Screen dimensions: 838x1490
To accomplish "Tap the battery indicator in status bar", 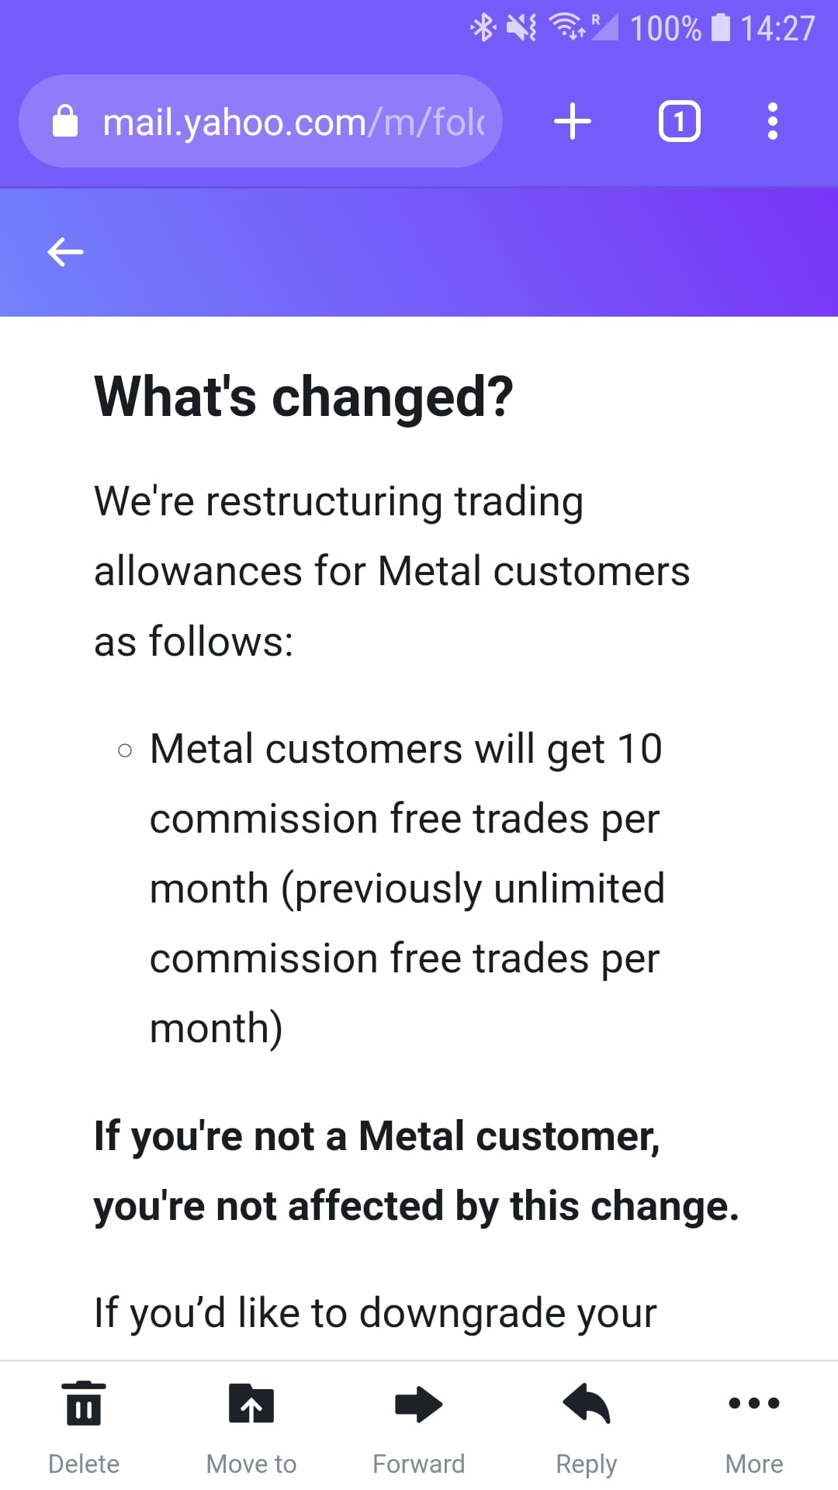I will click(721, 28).
